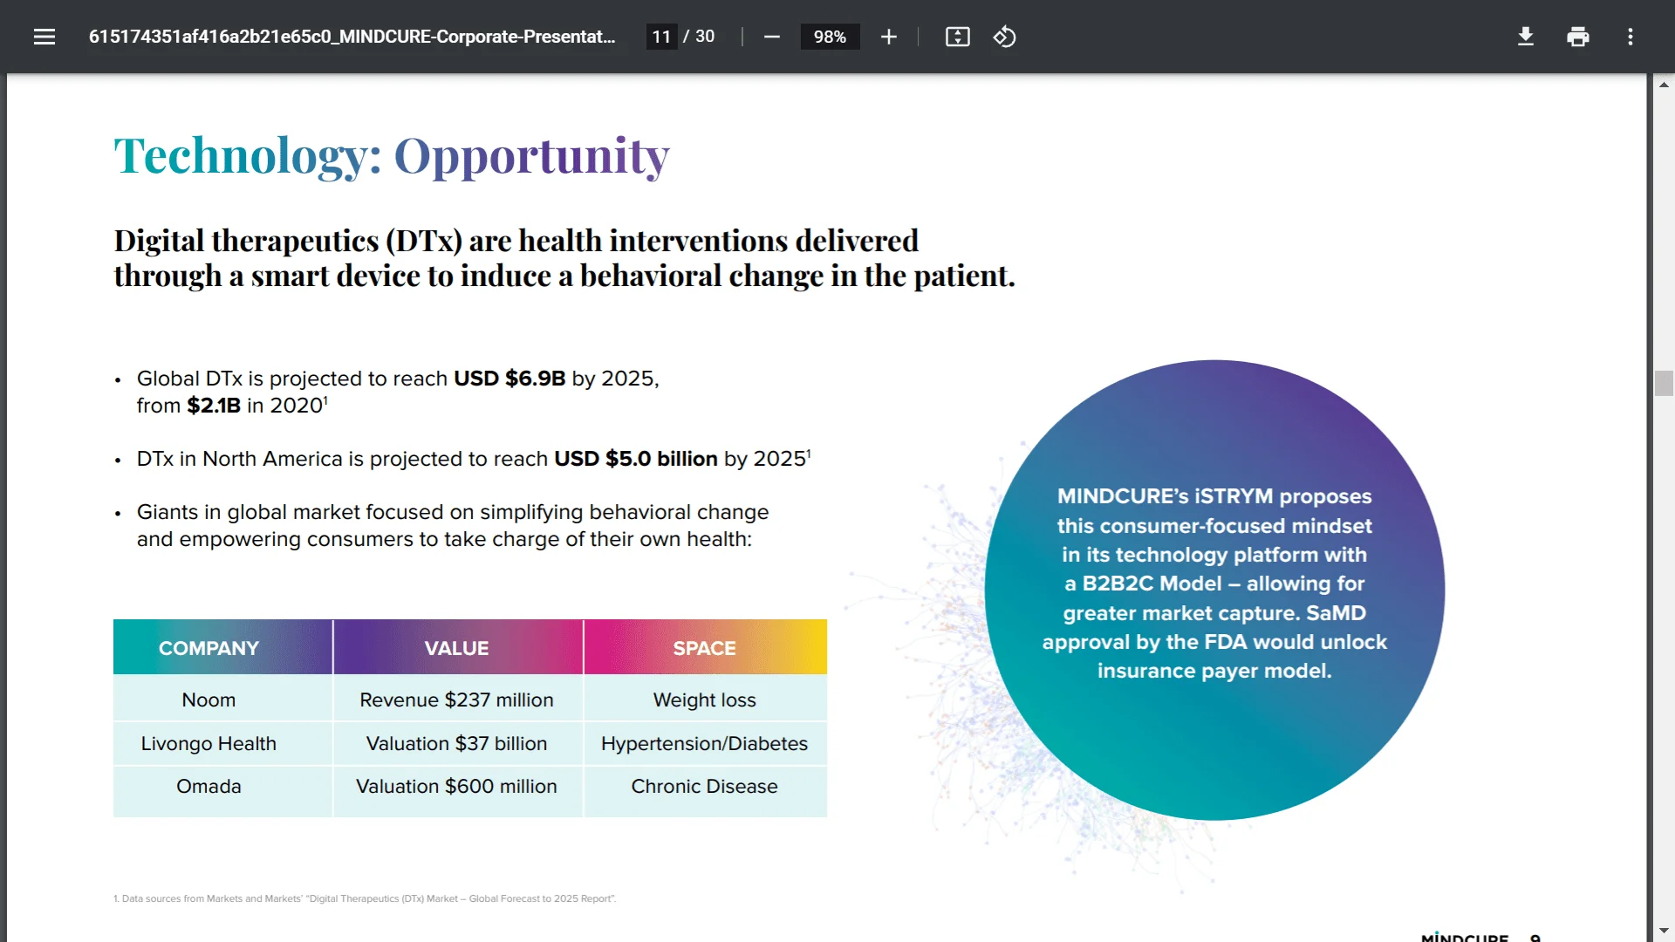This screenshot has width=1675, height=942.
Task: Click the zoom in plus button
Action: coord(888,37)
